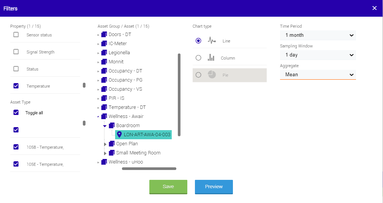Click the Occupancy - DT group folder icon

(104, 71)
